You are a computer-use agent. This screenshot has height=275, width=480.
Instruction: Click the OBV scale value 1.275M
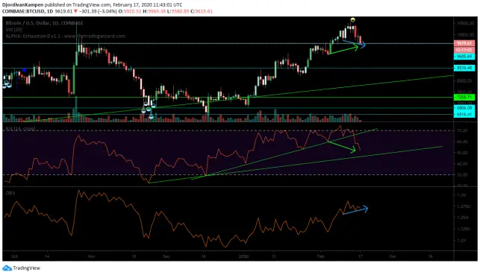point(464,206)
